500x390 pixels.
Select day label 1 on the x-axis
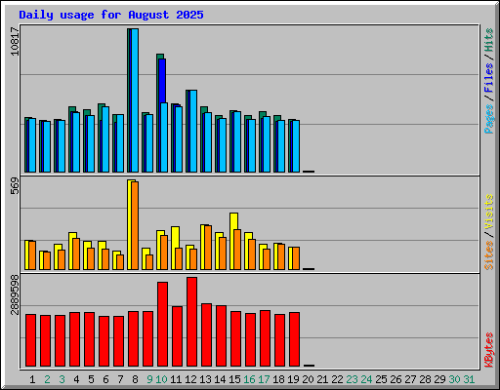tap(32, 379)
